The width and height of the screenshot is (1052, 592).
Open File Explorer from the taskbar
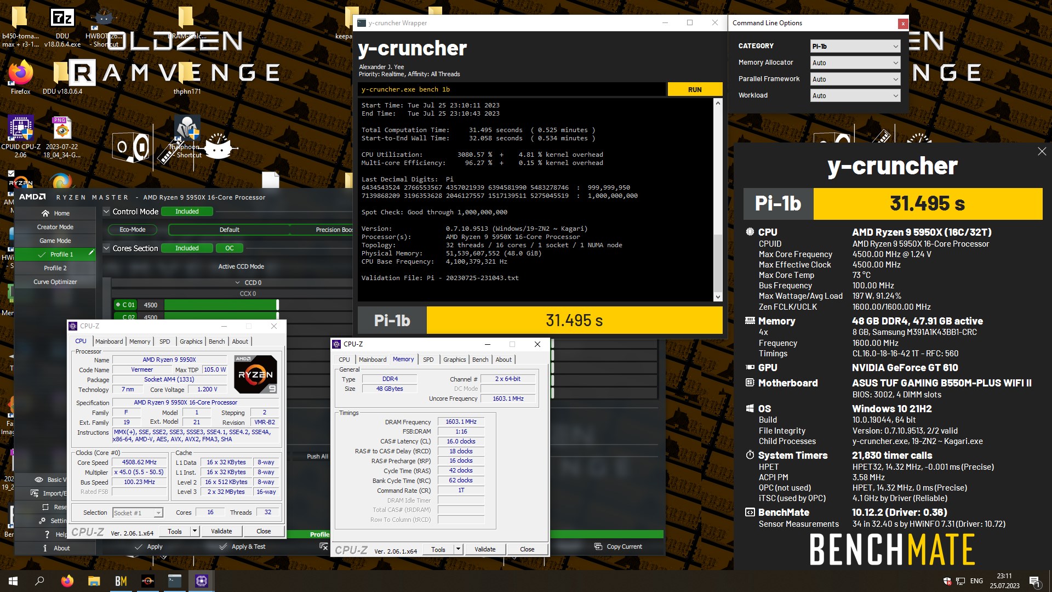[94, 581]
